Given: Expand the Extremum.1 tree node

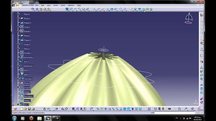Looking at the screenshot, I should (18, 66).
